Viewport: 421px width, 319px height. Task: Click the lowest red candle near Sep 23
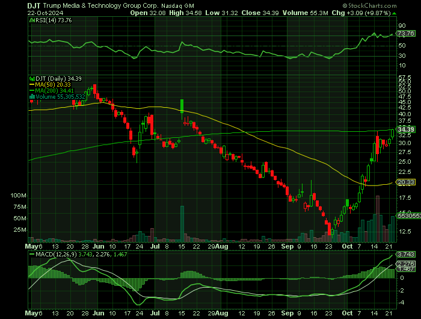pyautogui.click(x=330, y=229)
